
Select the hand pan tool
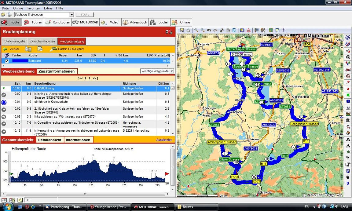[228, 30]
